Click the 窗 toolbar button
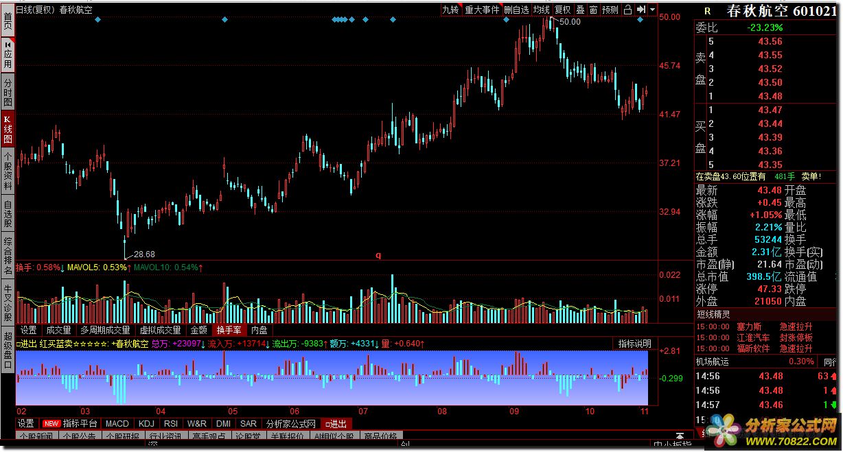The height and width of the screenshot is (452, 843). [592, 10]
